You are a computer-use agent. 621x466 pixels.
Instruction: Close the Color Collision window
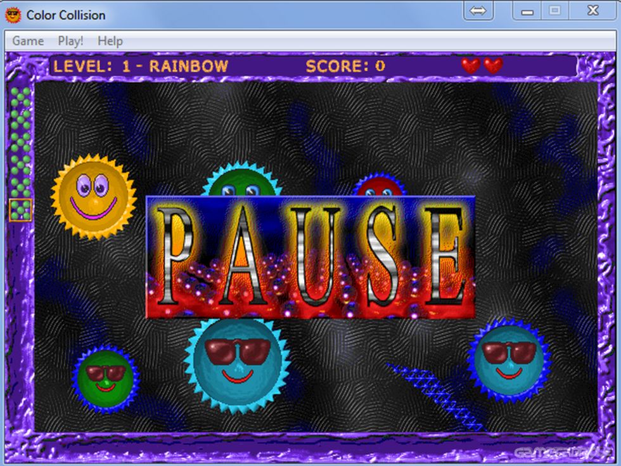[x=592, y=10]
